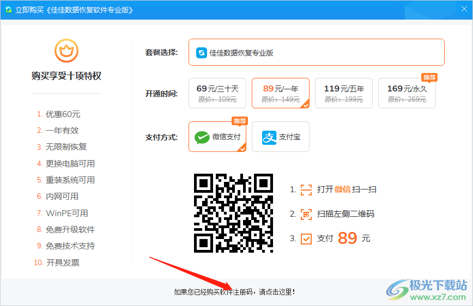Select 支付宝 as payment method
Screen dimensions: 473x306
tap(281, 137)
